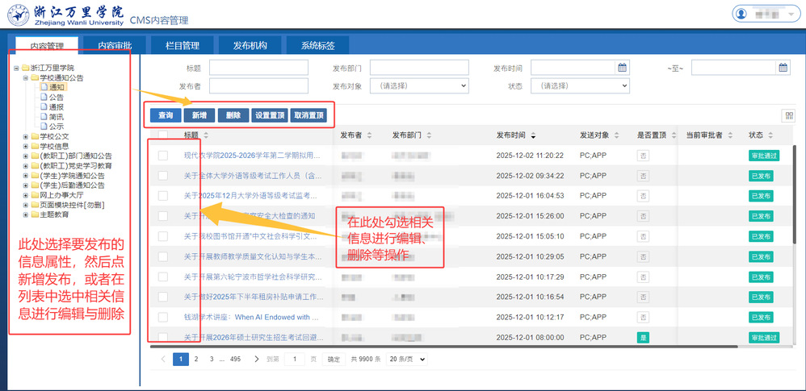Open column settings grid icon
The image size is (806, 391).
[x=788, y=116]
